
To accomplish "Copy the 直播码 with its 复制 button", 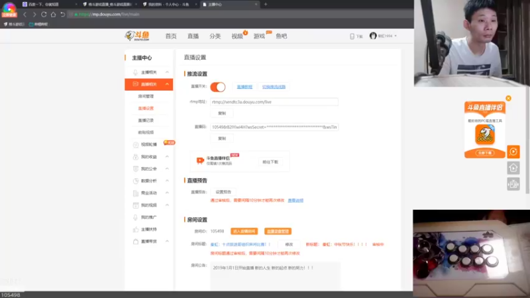I will click(x=222, y=138).
